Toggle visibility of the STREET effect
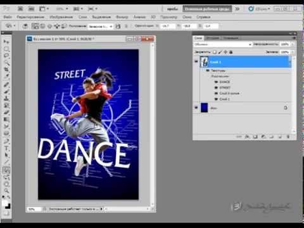Viewport: 304px width, 228px height. tap(216, 87)
